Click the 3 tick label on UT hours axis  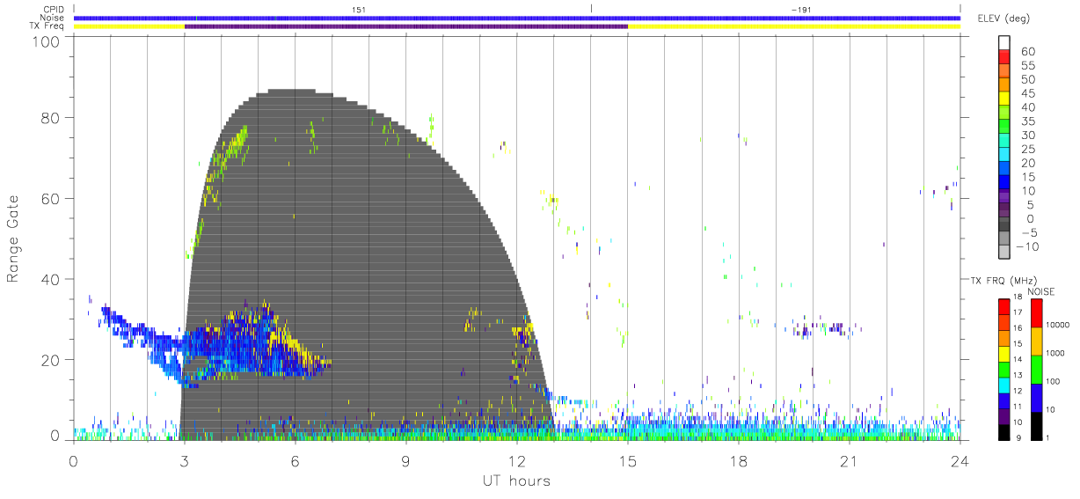click(x=185, y=460)
